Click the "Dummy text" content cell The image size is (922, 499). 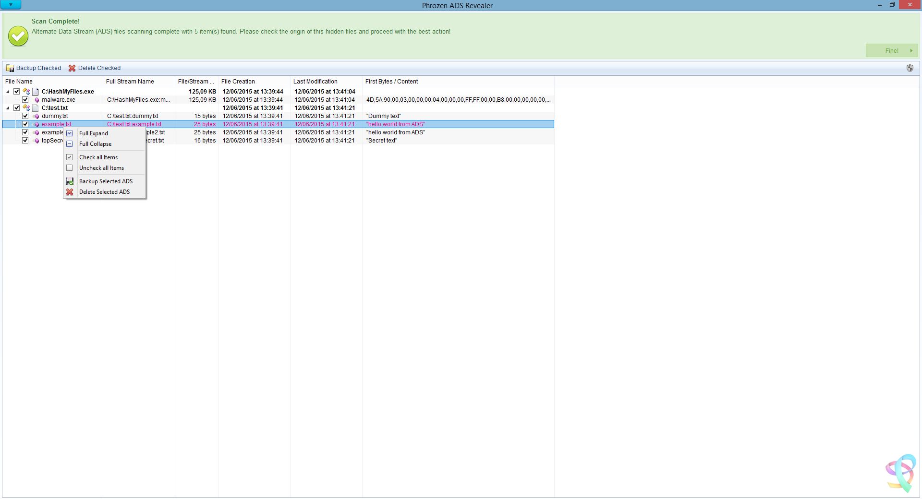pyautogui.click(x=384, y=116)
